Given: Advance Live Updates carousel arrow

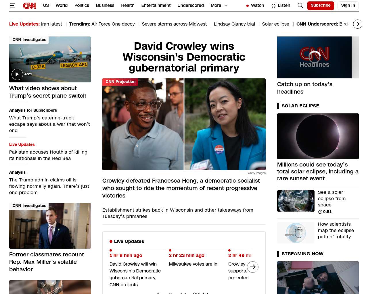Looking at the screenshot, I should point(253,267).
